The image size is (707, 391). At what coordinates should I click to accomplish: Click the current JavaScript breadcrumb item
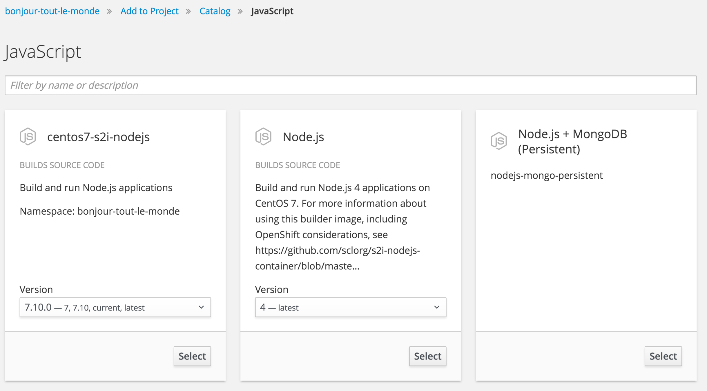(x=272, y=11)
